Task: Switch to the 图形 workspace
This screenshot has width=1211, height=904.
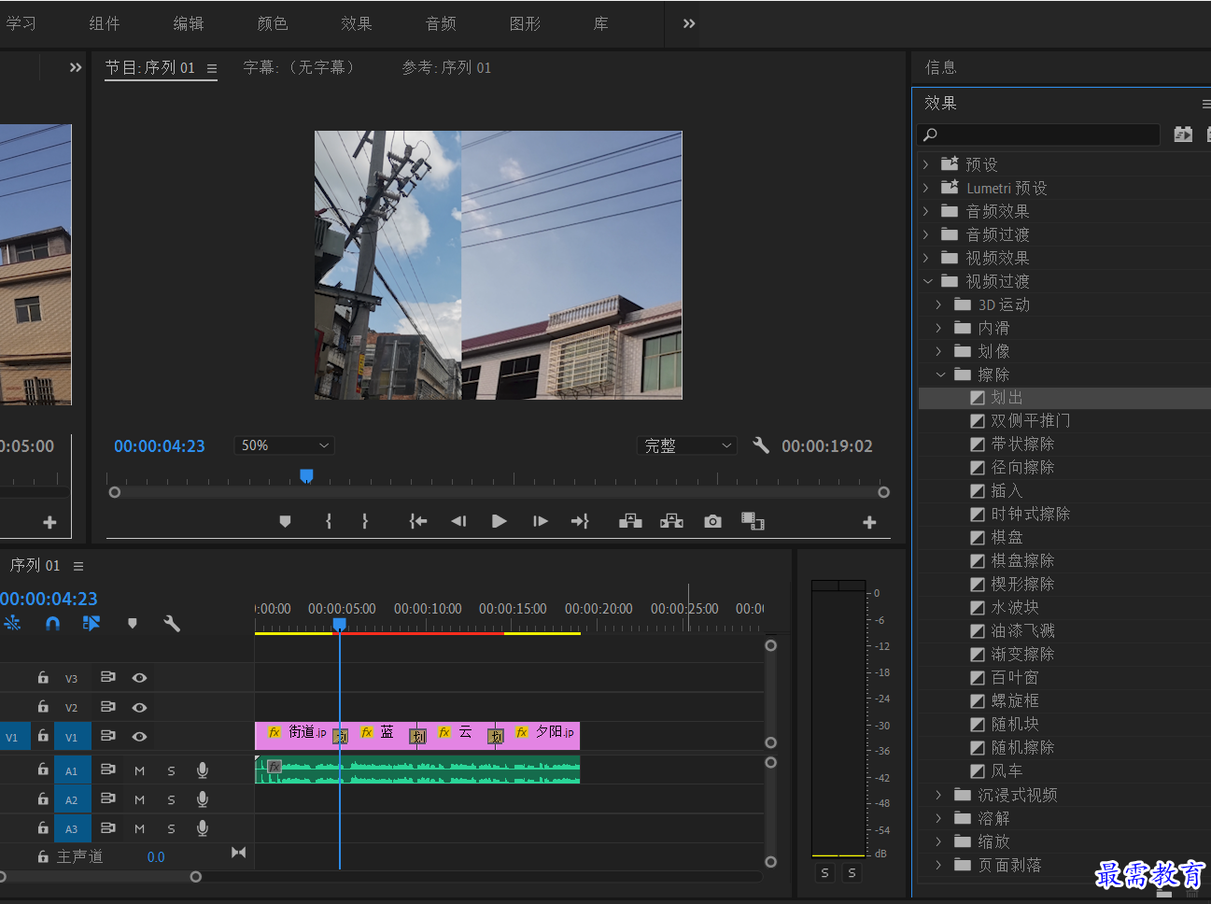Action: [525, 23]
